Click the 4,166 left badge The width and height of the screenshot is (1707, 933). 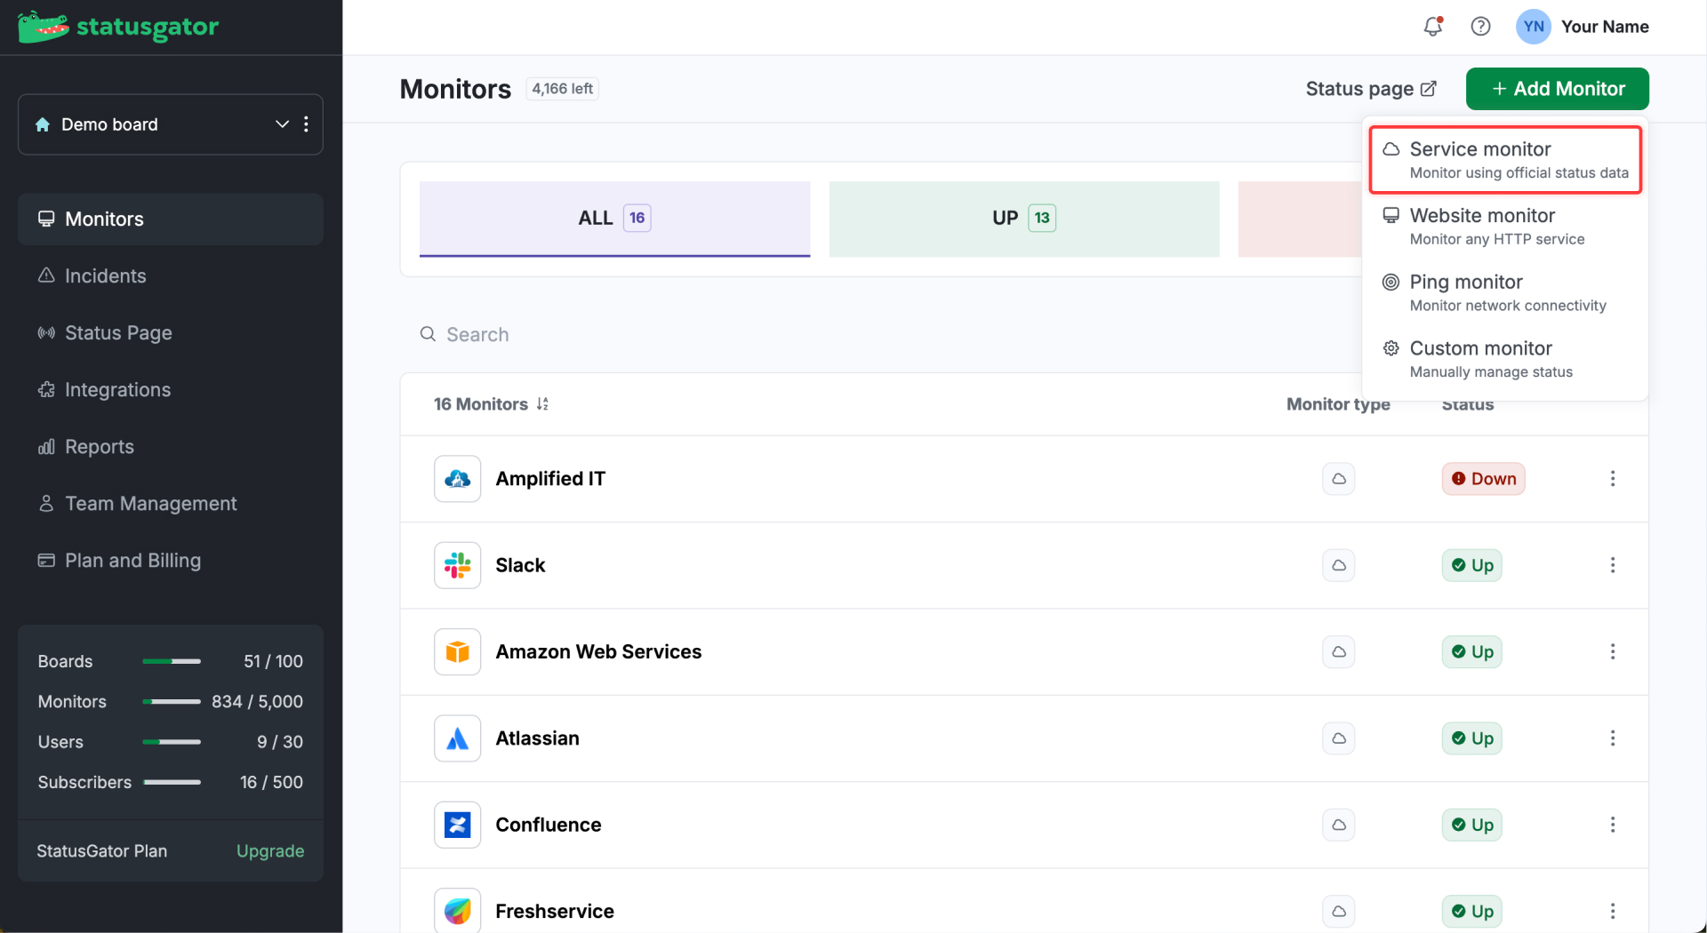click(562, 89)
